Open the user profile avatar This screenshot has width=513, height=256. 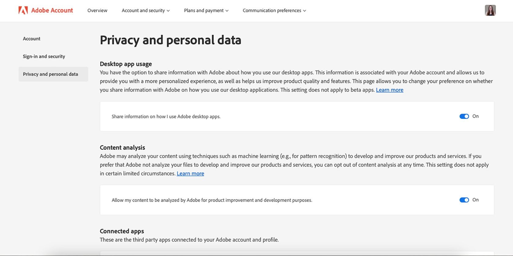490,10
